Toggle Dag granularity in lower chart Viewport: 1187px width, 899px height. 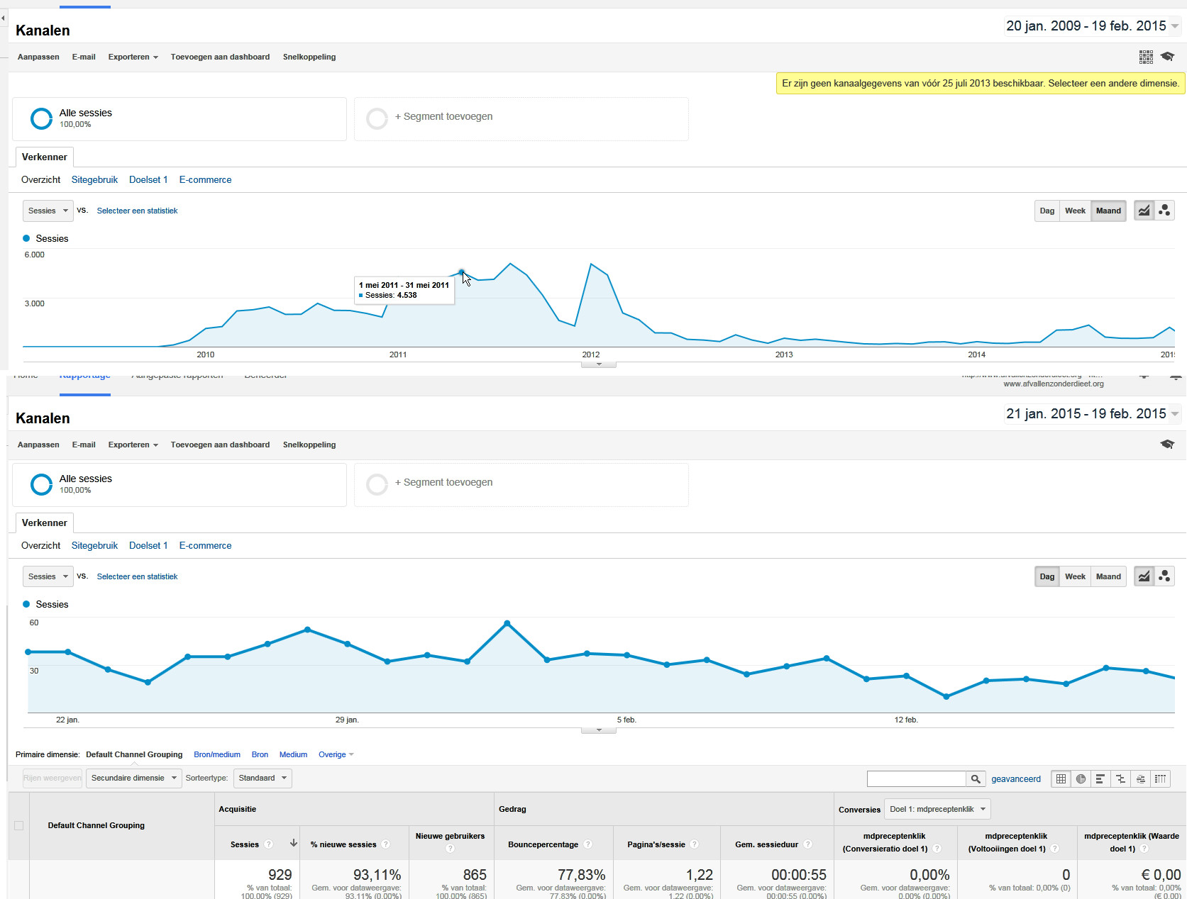[x=1047, y=576]
